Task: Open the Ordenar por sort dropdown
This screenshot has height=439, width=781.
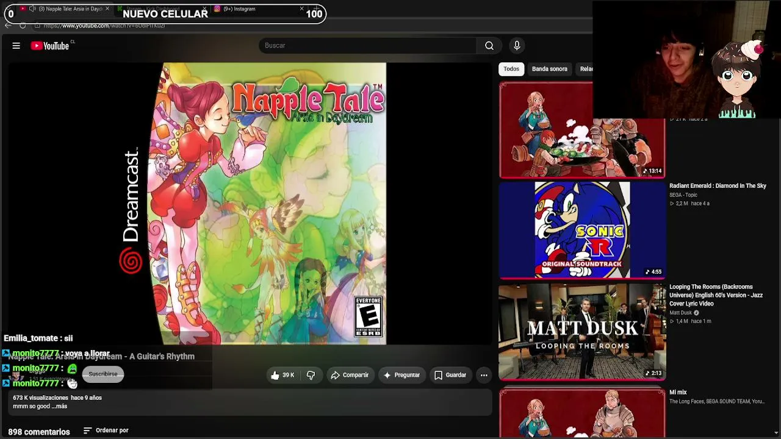Action: [x=106, y=430]
